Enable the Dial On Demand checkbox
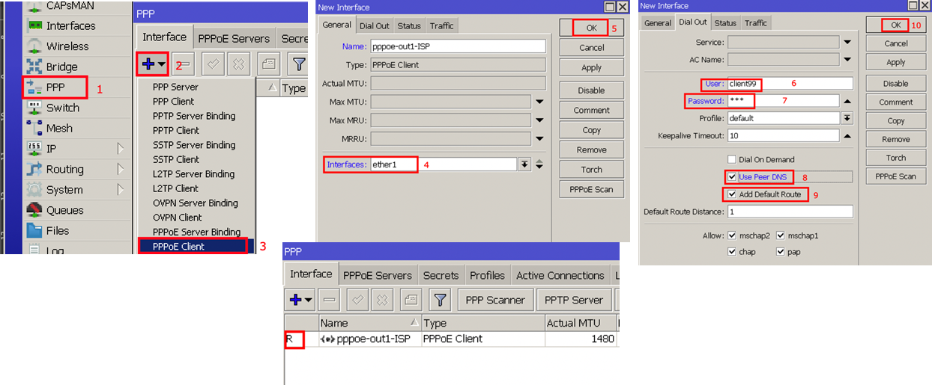Screen dimensions: 932x385 732,159
